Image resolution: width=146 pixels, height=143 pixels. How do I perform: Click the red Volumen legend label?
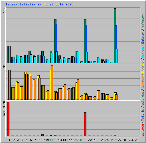coord(143,130)
